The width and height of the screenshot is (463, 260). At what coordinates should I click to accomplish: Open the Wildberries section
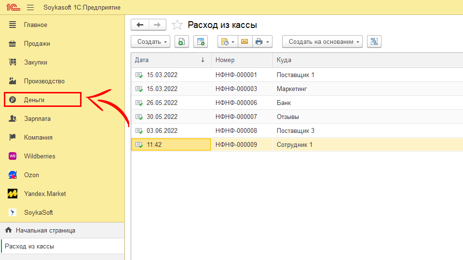(x=40, y=156)
